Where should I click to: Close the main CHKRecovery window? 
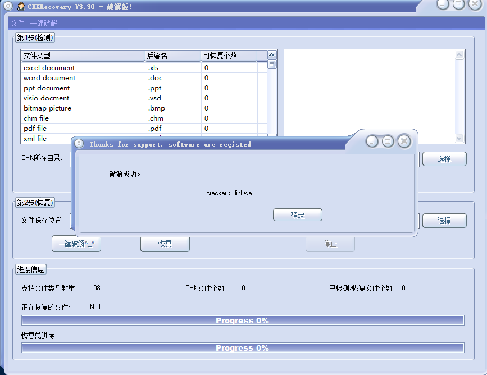(x=475, y=4)
